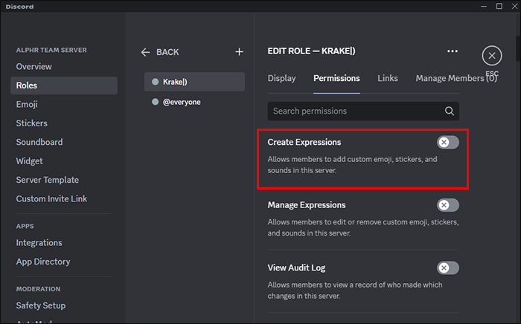Open the Manage Members tab
Screen dimensions: 521x324
tap(456, 78)
